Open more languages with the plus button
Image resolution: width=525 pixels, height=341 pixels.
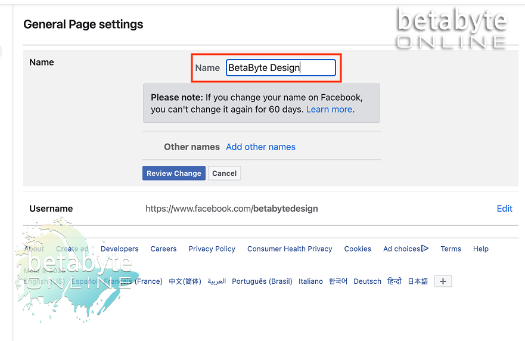click(443, 281)
